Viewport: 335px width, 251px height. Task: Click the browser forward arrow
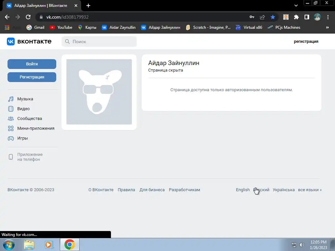18,17
